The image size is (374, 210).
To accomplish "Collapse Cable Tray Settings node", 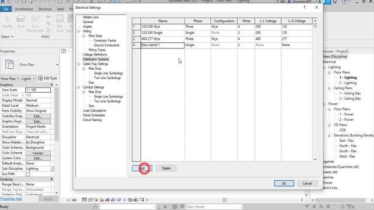I will click(78, 64).
